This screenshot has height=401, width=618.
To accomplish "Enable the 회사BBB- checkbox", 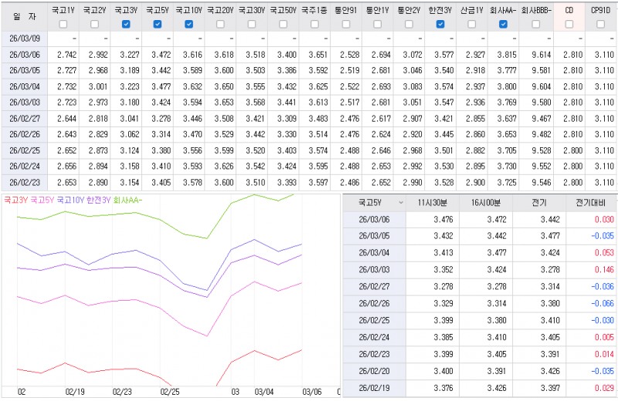I will click(x=535, y=24).
